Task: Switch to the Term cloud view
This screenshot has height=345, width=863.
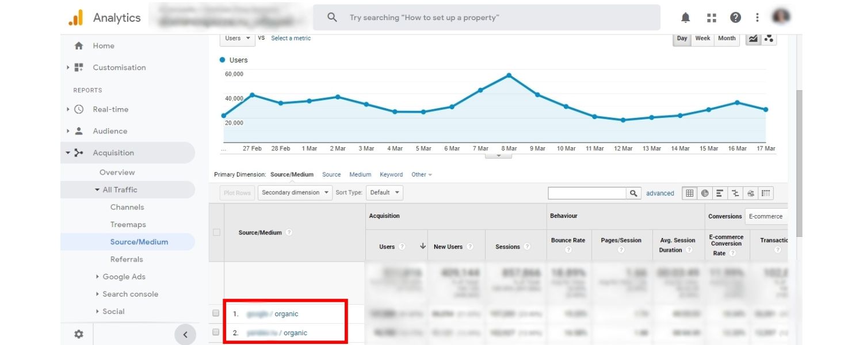Action: coord(751,193)
